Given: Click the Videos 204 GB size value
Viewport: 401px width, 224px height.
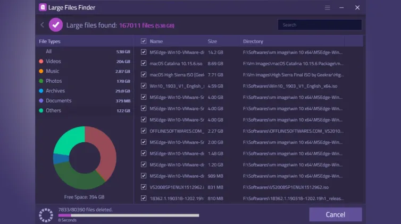Looking at the screenshot, I should [x=123, y=62].
